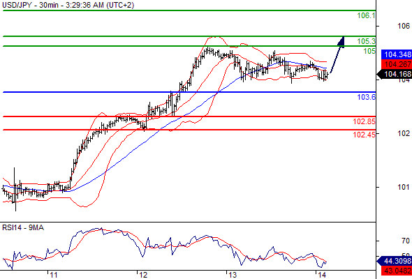Image resolution: width=412 pixels, height=279 pixels.
Task: Click the black 104.168 current price tag
Action: pyautogui.click(x=394, y=74)
